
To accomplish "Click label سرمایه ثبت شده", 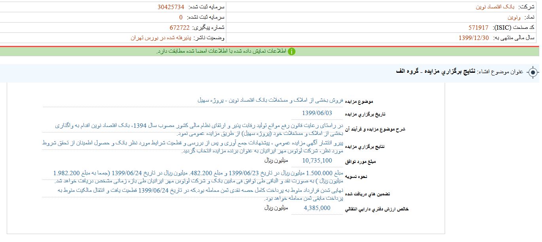I will [x=207, y=7].
